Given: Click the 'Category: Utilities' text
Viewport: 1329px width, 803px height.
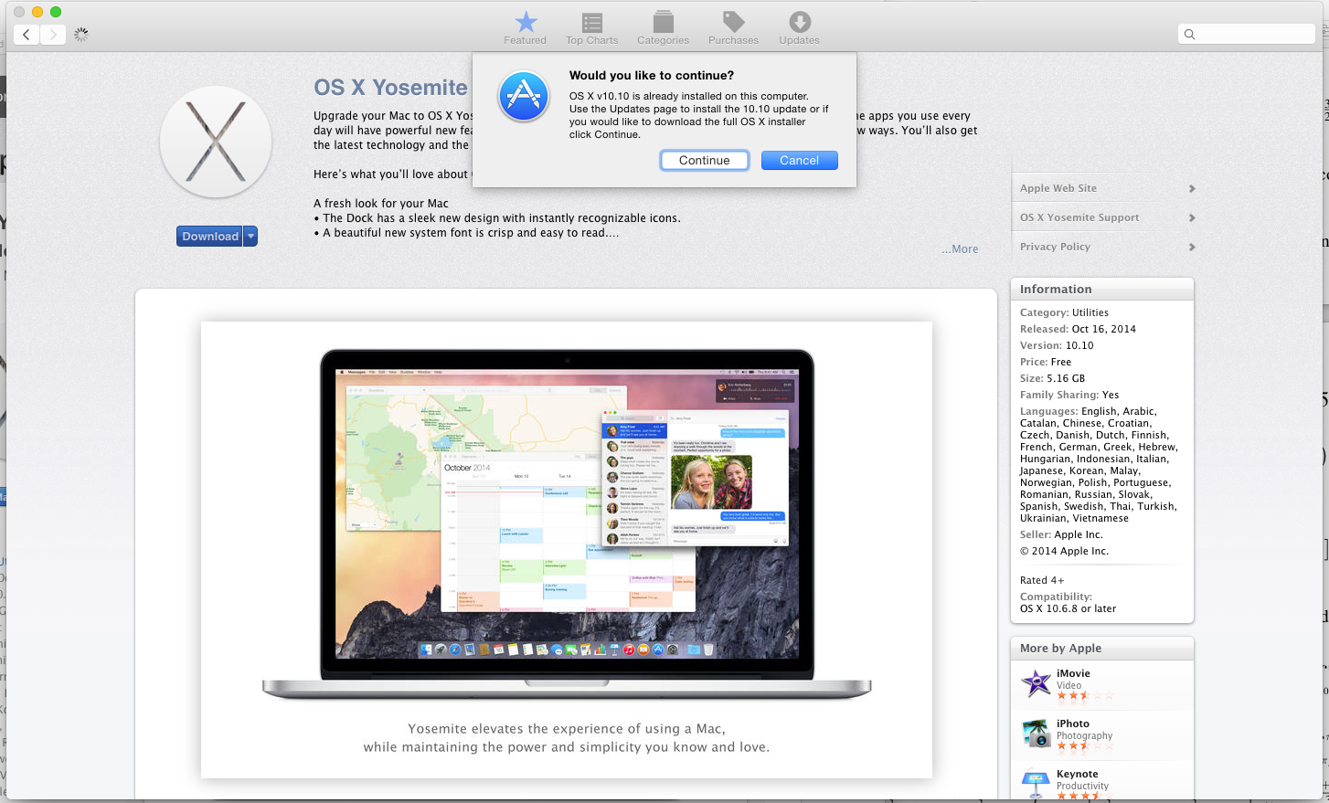Looking at the screenshot, I should pyautogui.click(x=1064, y=312).
